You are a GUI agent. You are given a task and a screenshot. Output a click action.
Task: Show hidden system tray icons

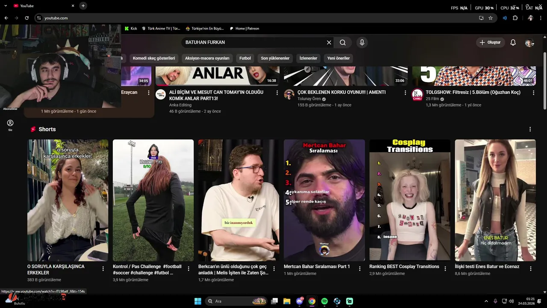pos(486,301)
